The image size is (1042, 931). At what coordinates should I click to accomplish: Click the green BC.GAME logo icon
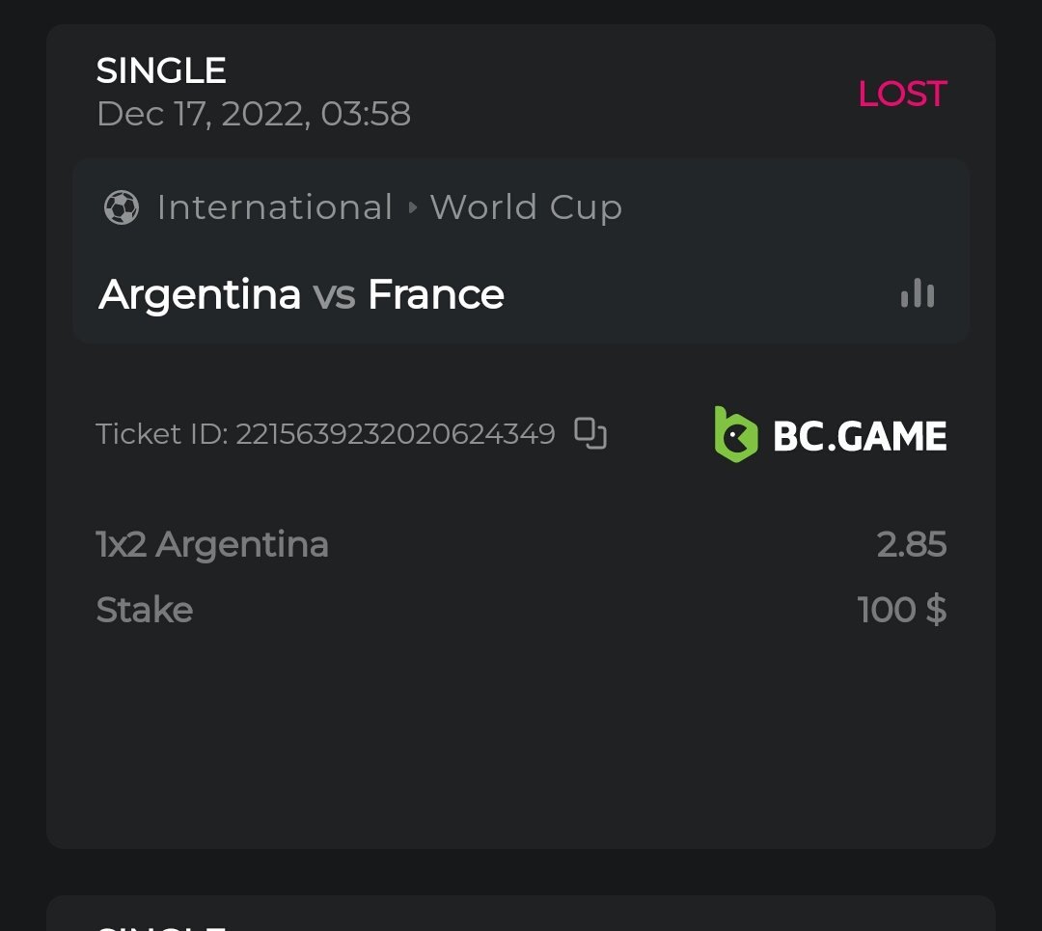tap(735, 435)
